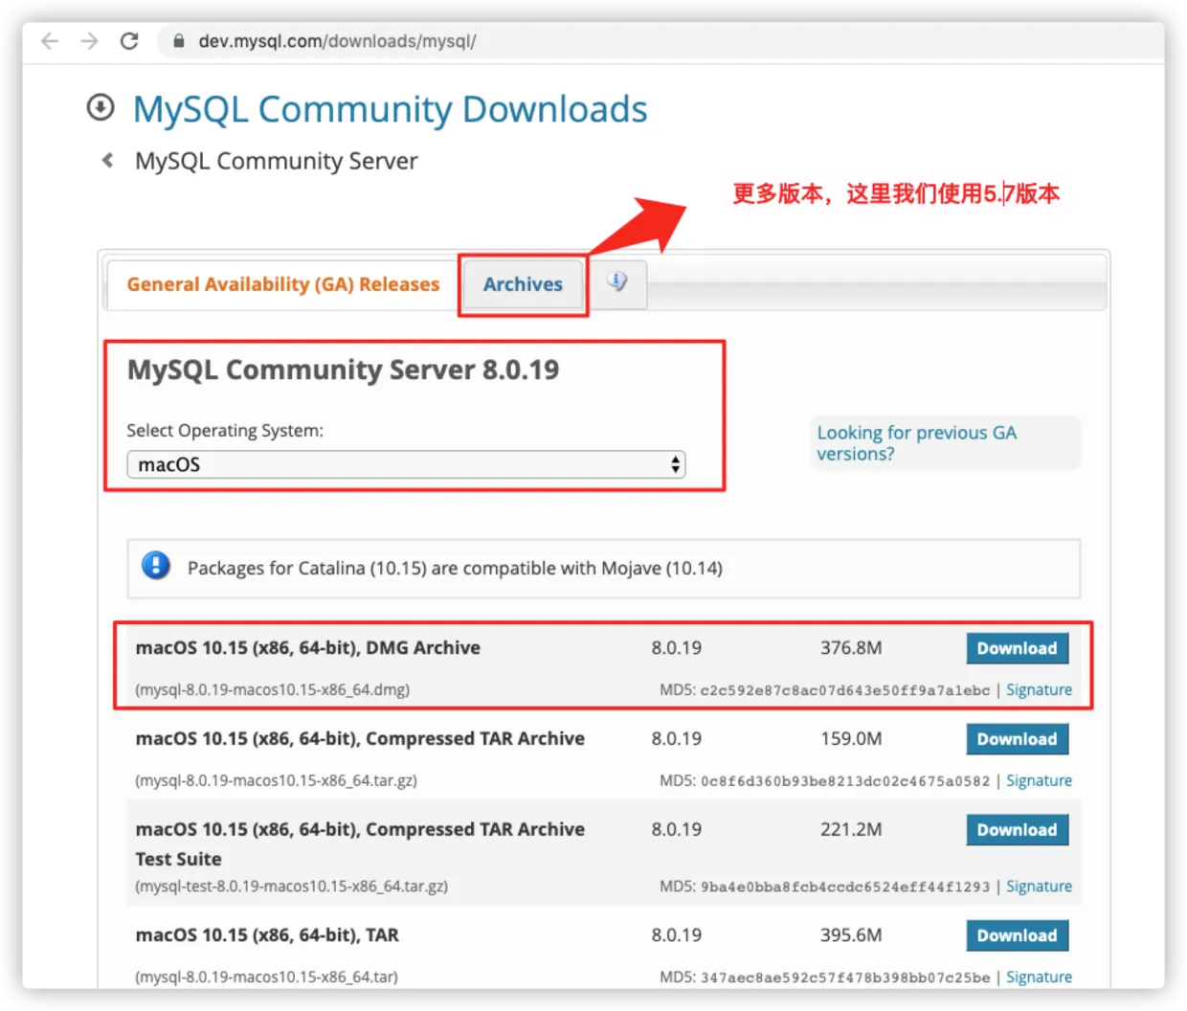Viewport: 1187px width, 1011px height.
Task: Click filename mysql-8.0.19-macos10.15-x86_64.tar
Action: 266,977
